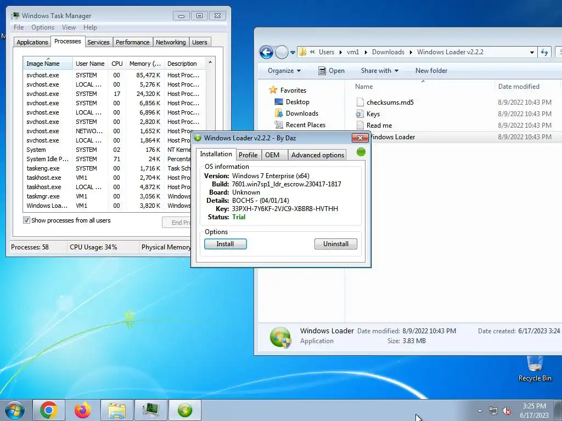562x421 pixels.
Task: Toggle Show processes from all users
Action: pos(26,220)
